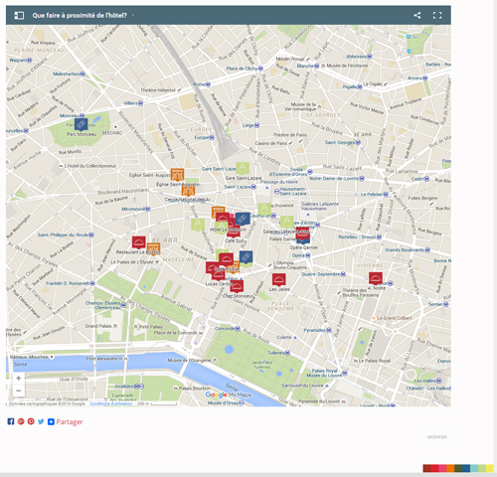Click the share map icon in header
This screenshot has height=477, width=497.
click(417, 15)
